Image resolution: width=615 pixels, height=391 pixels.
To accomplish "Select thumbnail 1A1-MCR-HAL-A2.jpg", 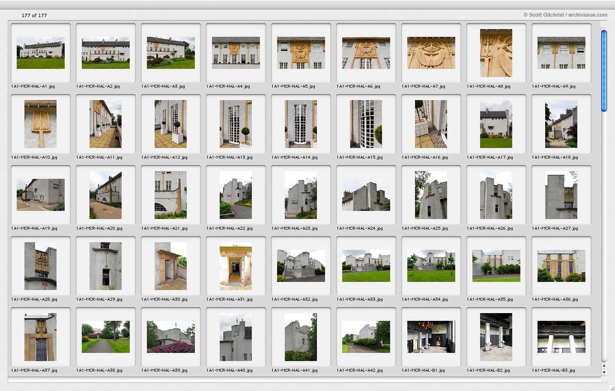I will coord(106,53).
